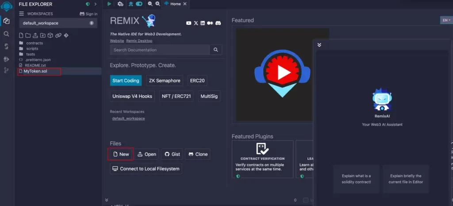The image size is (453, 206).
Task: Select the ZK Semaphore template
Action: click(165, 81)
